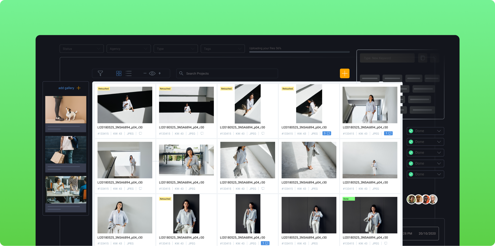Click the 20/10/2020 date text
The width and height of the screenshot is (495, 246).
427,234
